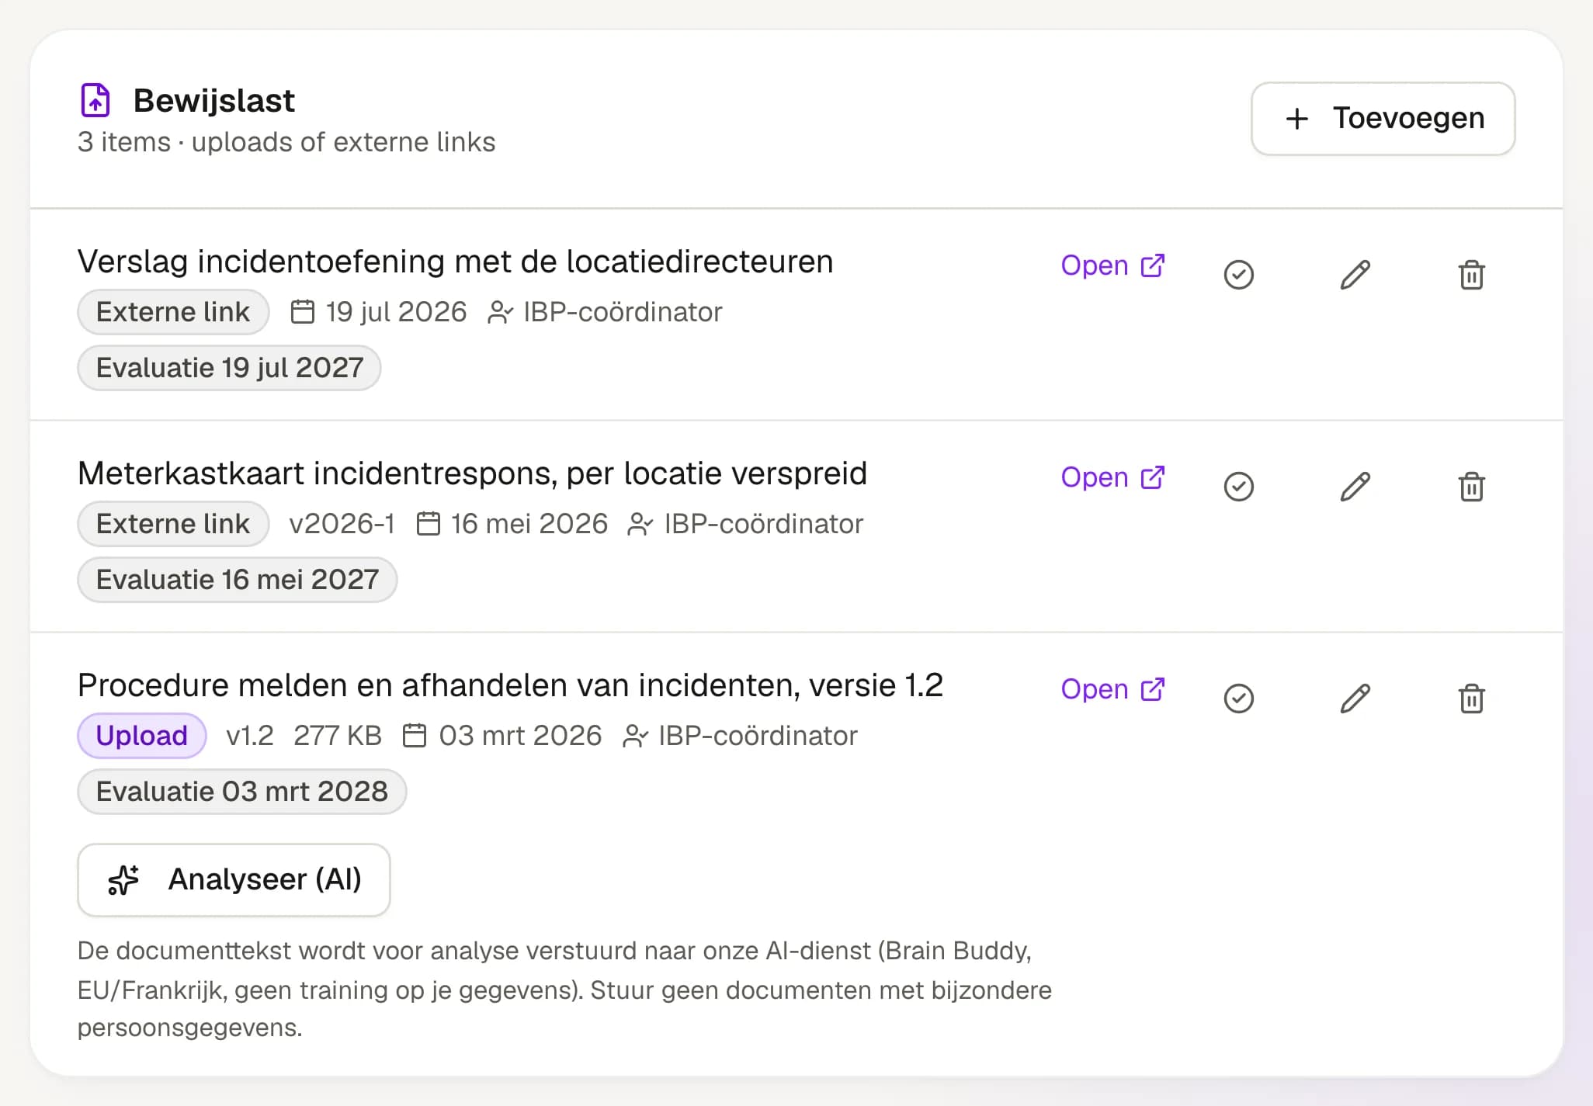Click the calendar icon beside 19 jul 2026
Screen dimensions: 1593x1106
click(x=302, y=311)
